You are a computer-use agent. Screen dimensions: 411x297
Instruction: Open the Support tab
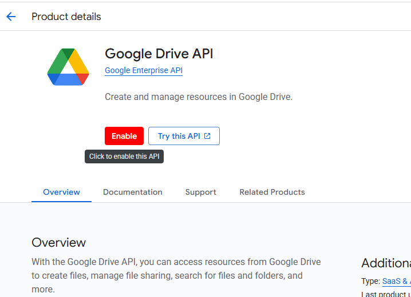click(x=200, y=192)
